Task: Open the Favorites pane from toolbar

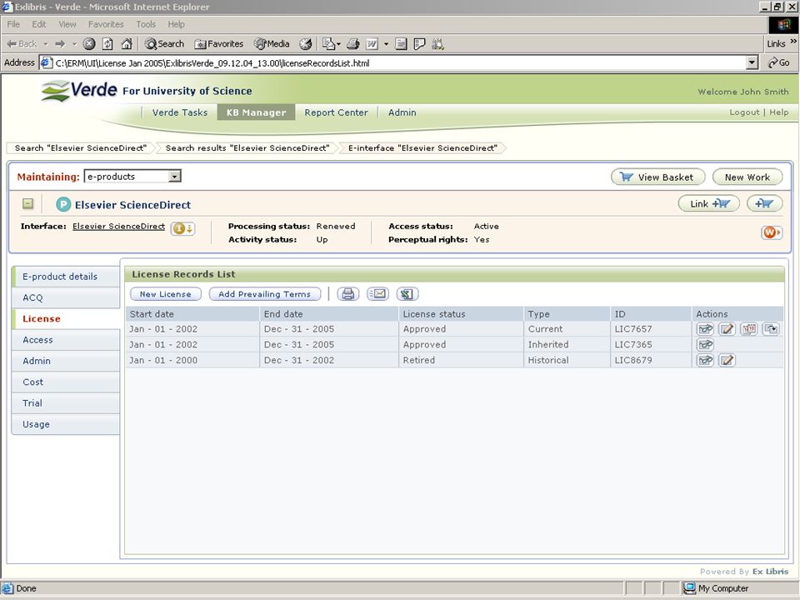Action: coord(219,44)
